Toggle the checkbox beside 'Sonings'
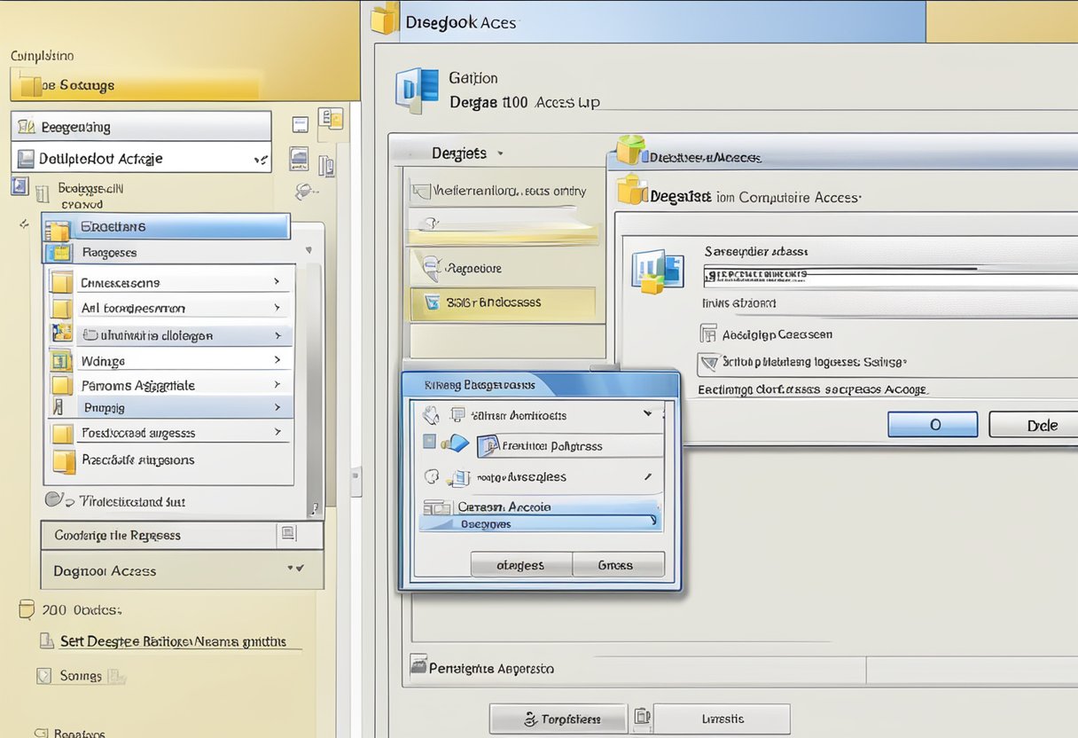Screen dimensions: 1078x738 44,676
